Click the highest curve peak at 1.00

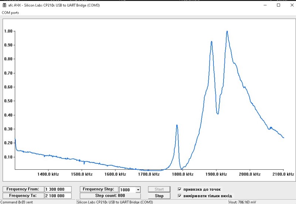pyautogui.click(x=227, y=31)
